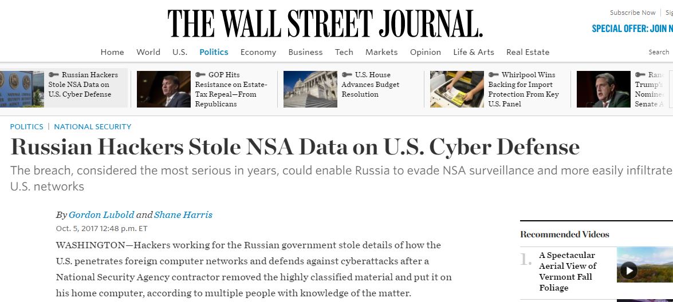
Task: Open Whirlpool import protection story thumbnail
Action: click(x=456, y=89)
